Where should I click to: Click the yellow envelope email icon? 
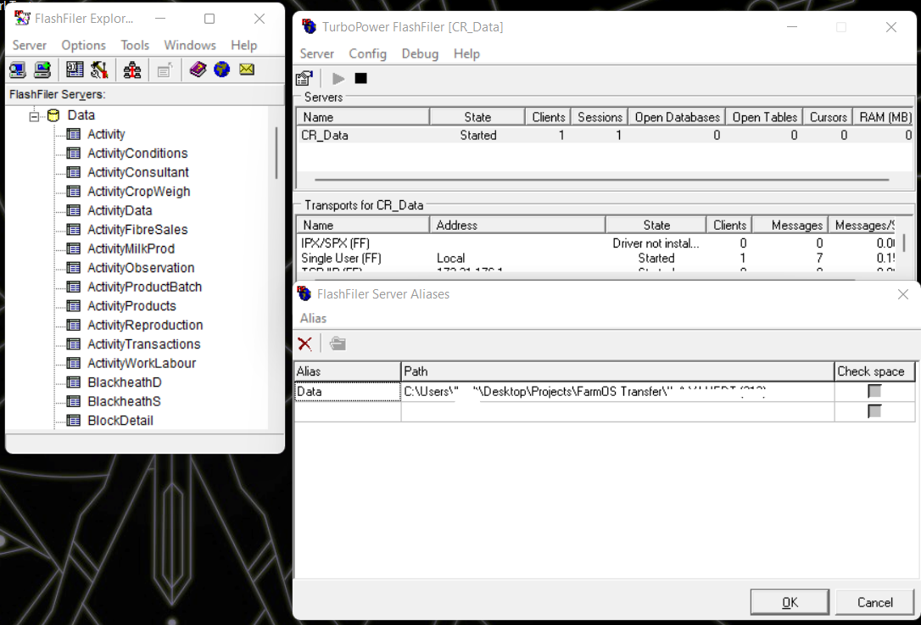point(247,70)
